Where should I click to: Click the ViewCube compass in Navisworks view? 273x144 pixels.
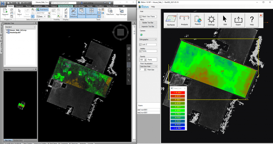point(121,32)
